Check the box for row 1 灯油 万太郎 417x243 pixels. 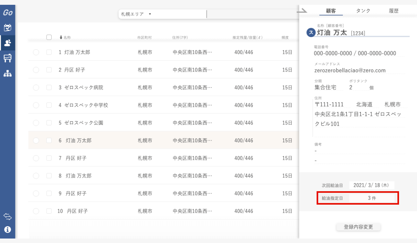click(x=49, y=52)
